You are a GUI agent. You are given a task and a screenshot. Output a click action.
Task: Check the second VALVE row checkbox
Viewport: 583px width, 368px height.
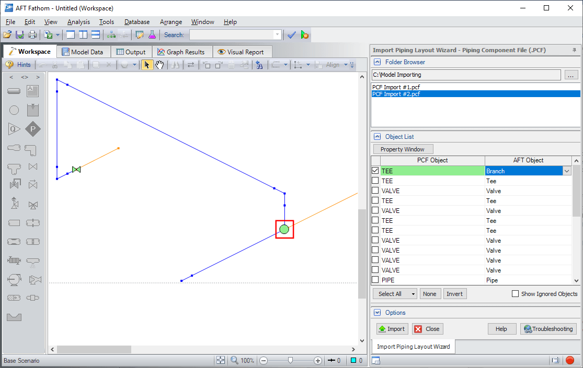pyautogui.click(x=375, y=210)
